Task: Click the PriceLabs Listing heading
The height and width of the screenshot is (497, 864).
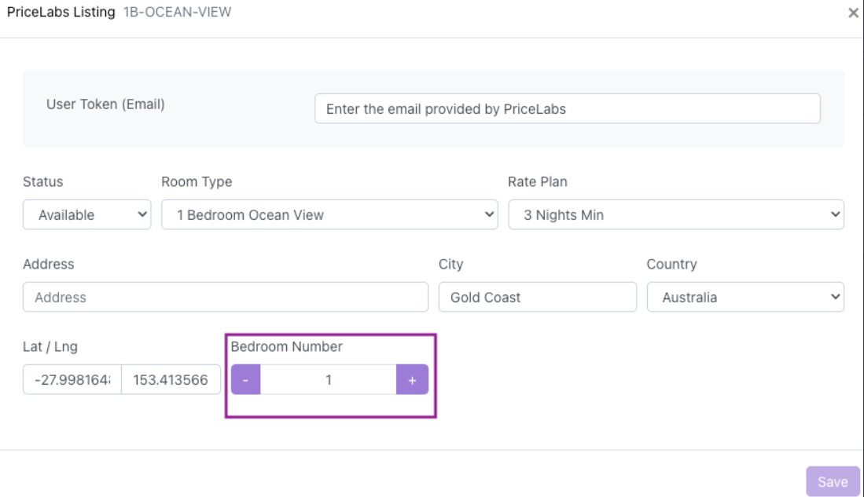Action: 61,12
